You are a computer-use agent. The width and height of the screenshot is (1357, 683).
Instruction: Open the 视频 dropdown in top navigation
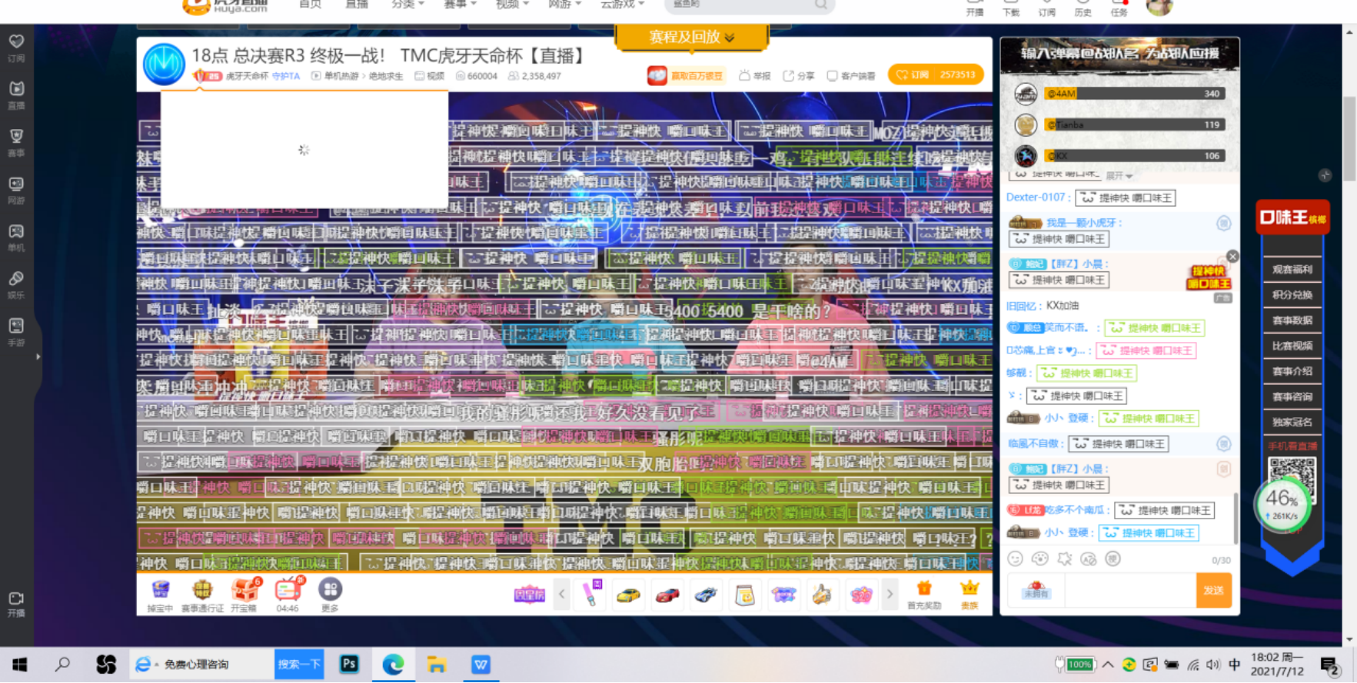click(512, 5)
